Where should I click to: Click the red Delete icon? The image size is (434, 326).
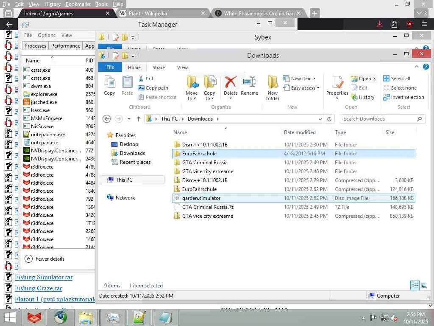pyautogui.click(x=230, y=82)
